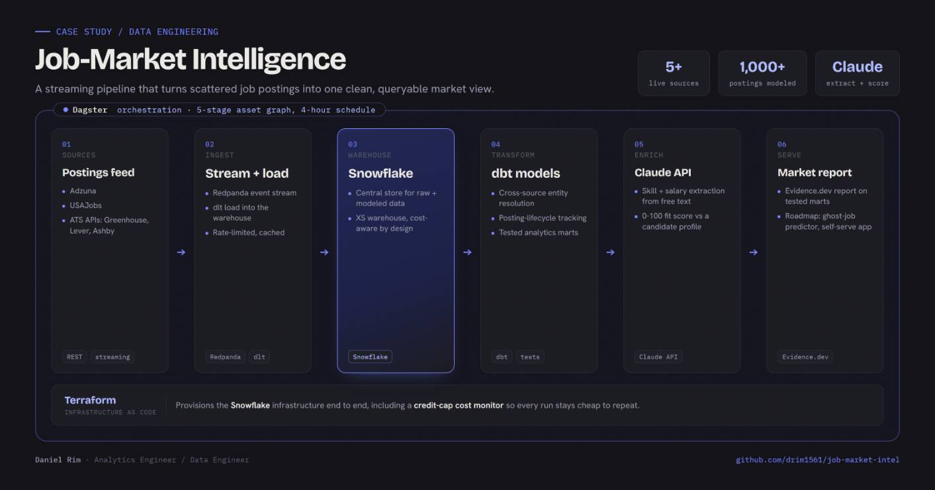Select the streaming pipeline subtitle sentence
The image size is (935, 490).
tap(265, 89)
